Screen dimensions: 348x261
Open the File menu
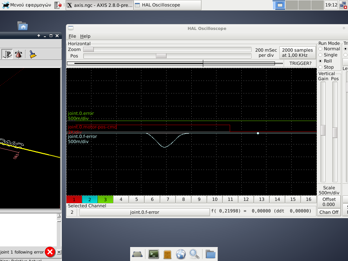72,36
